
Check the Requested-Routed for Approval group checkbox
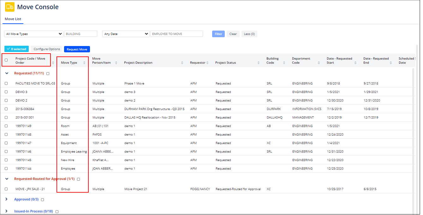[x=79, y=179]
